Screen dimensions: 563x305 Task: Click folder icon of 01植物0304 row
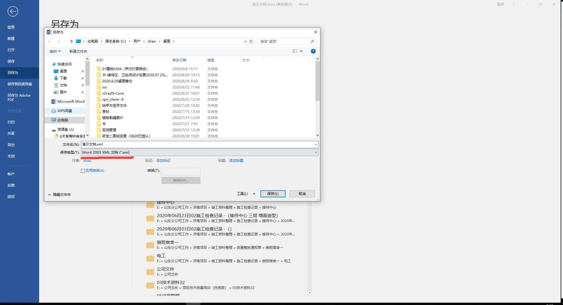click(x=99, y=69)
